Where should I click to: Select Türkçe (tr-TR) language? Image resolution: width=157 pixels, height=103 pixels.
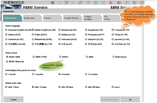click(113, 35)
